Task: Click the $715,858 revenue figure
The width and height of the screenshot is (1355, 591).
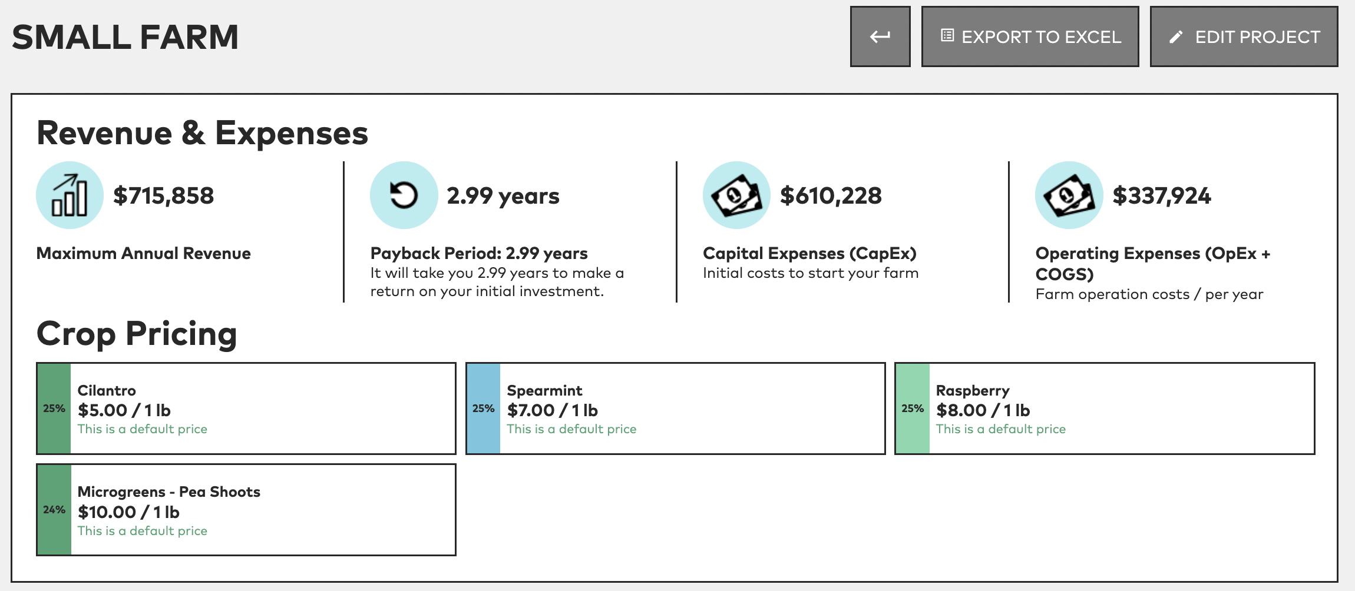Action: click(x=163, y=195)
